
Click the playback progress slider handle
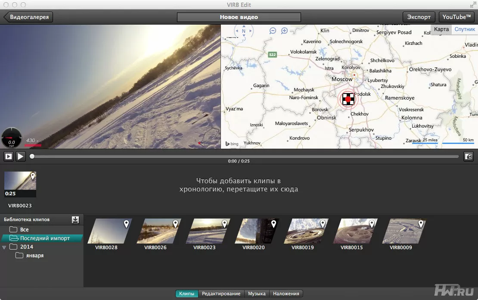(x=32, y=156)
